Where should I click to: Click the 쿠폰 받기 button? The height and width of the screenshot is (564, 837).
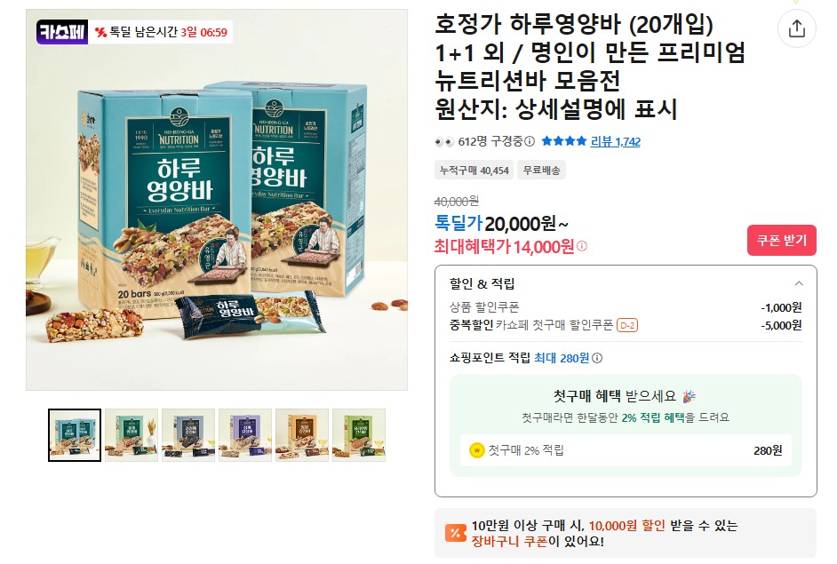click(x=782, y=240)
